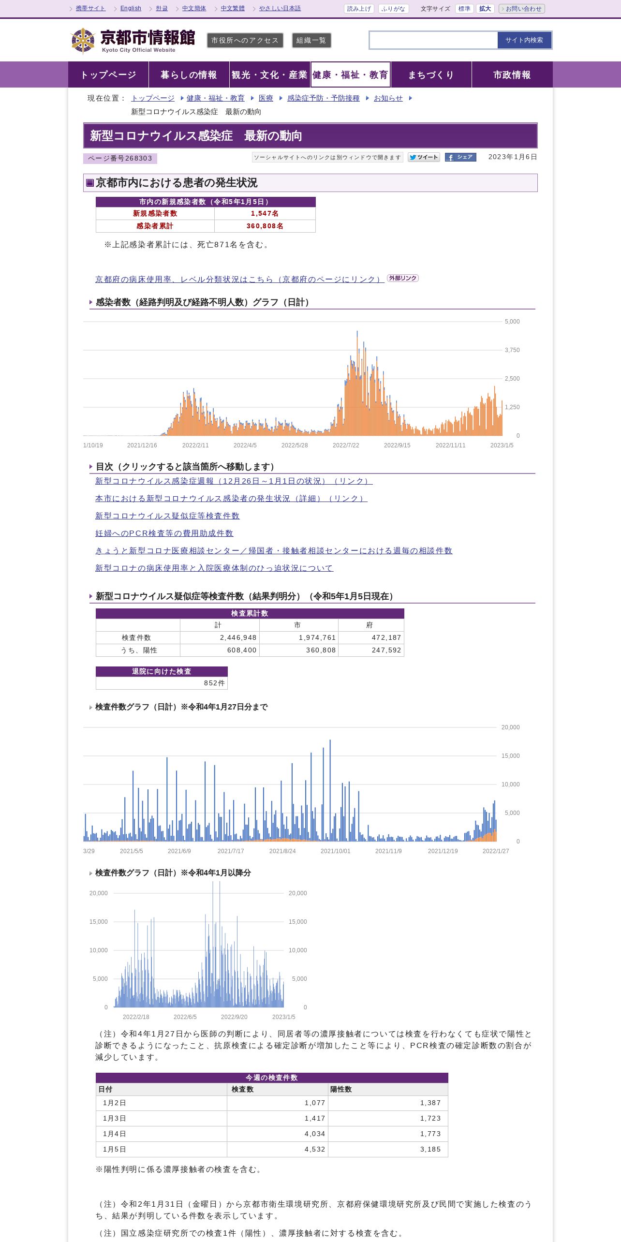This screenshot has width=621, height=1242.
Task: Click the Kyoto City Official Website logo
Action: pyautogui.click(x=133, y=41)
